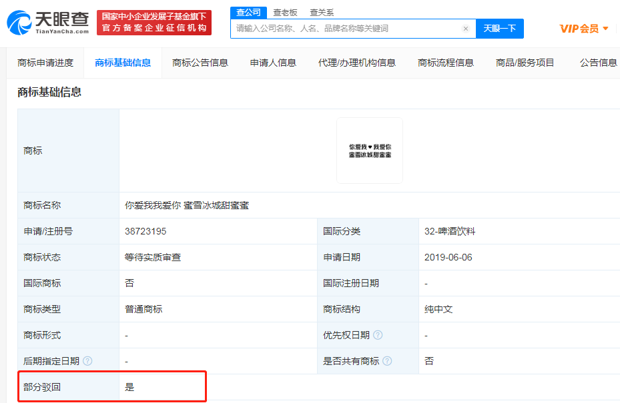Select the trademark type value 普通商标
The width and height of the screenshot is (620, 403).
(x=143, y=309)
